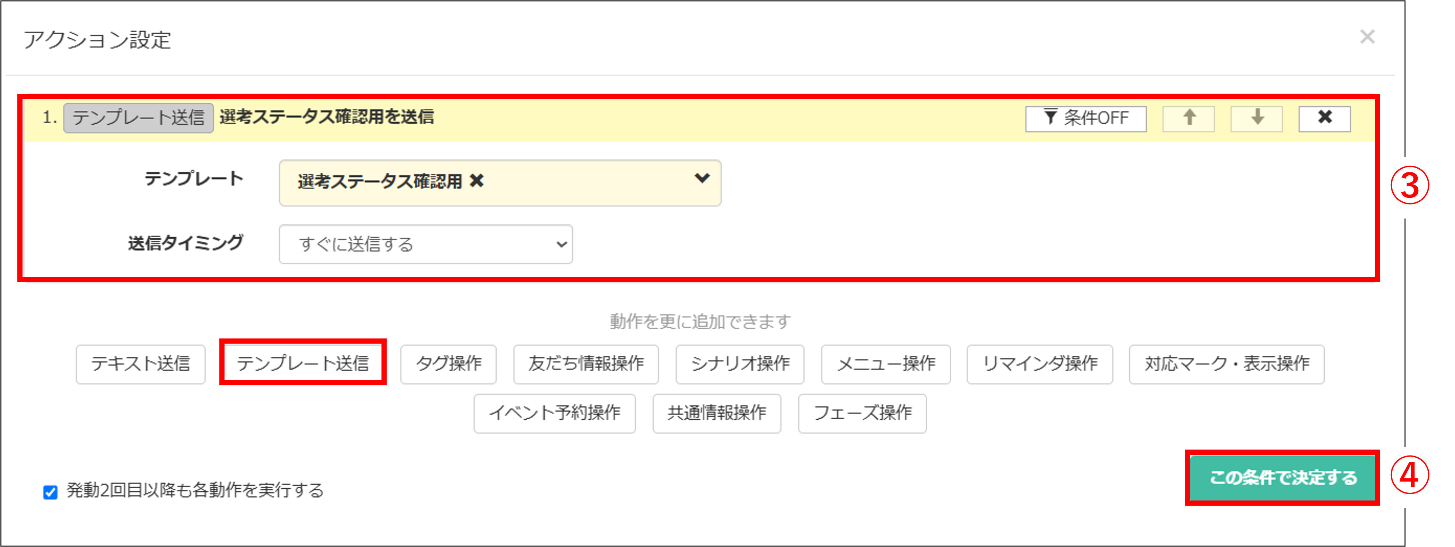The height and width of the screenshot is (547, 1455).
Task: Add a 友だち情報操作 action
Action: [x=586, y=364]
